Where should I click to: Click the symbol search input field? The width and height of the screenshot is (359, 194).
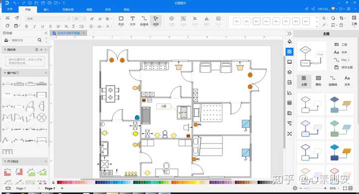point(23,40)
